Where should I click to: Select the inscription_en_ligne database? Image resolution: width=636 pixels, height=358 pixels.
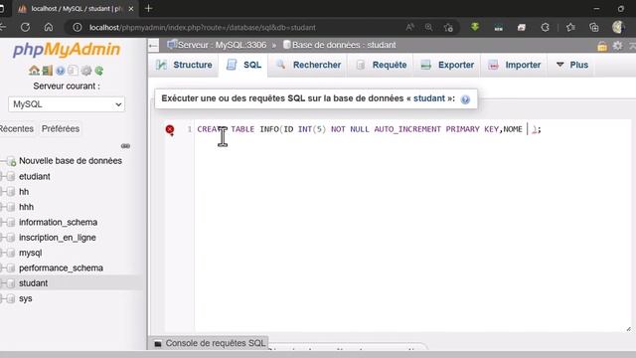point(58,238)
